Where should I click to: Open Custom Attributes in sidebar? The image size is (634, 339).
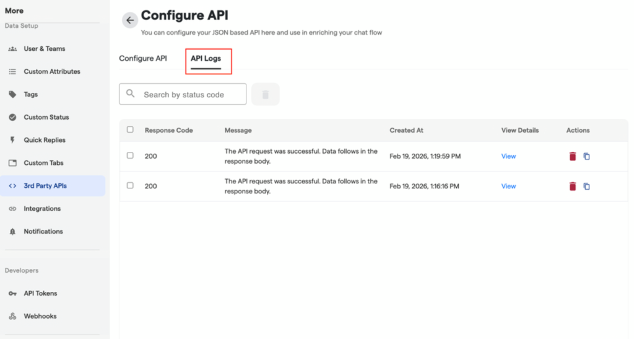pyautogui.click(x=52, y=72)
